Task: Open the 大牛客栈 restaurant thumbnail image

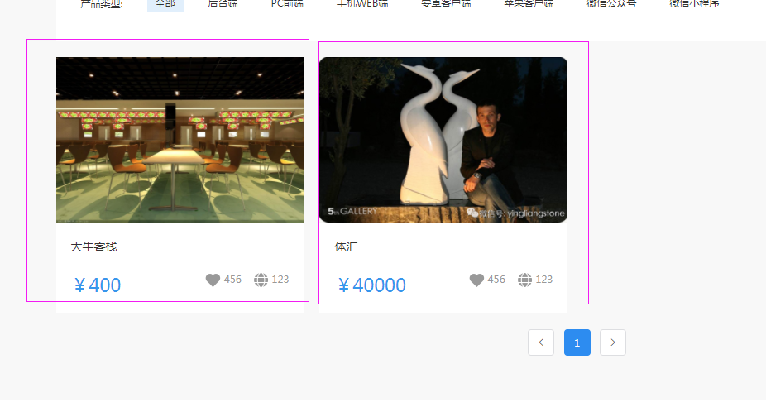Action: click(x=180, y=140)
